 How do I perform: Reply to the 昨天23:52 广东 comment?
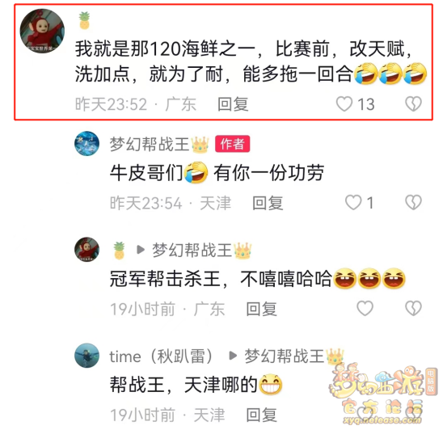[x=233, y=104]
